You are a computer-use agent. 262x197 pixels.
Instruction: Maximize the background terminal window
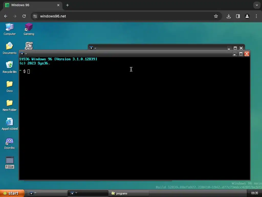coord(235,48)
